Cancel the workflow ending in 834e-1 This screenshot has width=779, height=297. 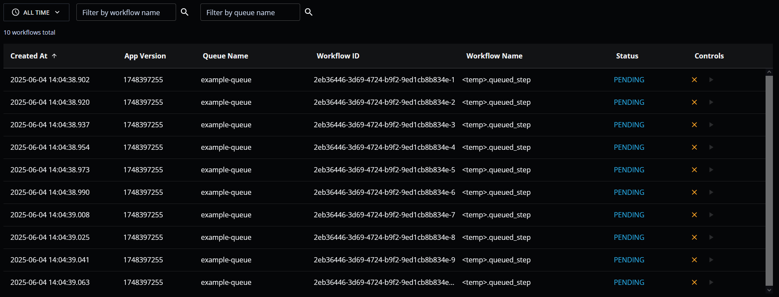[x=694, y=80]
